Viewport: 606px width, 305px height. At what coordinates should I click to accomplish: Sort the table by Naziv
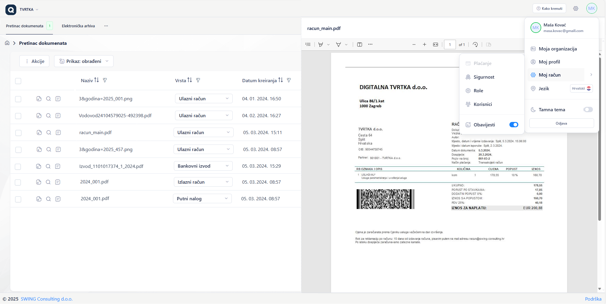coord(97,80)
